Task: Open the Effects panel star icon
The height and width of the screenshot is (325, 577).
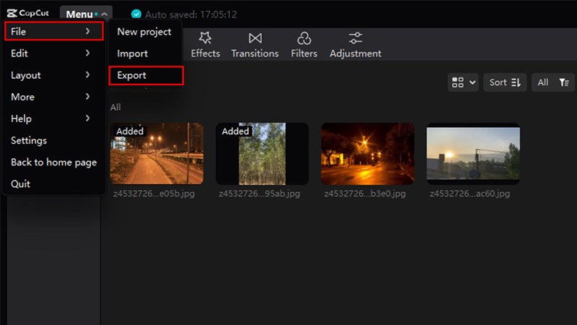Action: pyautogui.click(x=205, y=38)
